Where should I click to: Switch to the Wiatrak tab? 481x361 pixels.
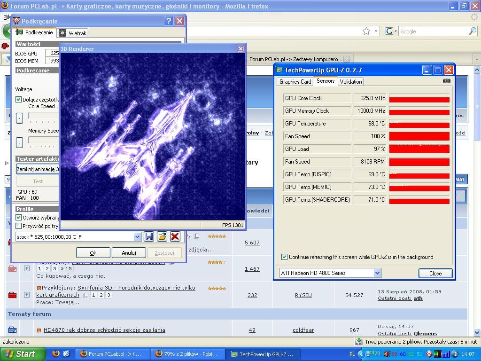[x=73, y=33]
